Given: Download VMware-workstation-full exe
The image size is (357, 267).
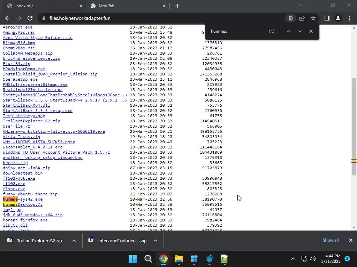Looking at the screenshot, I should point(54,131).
